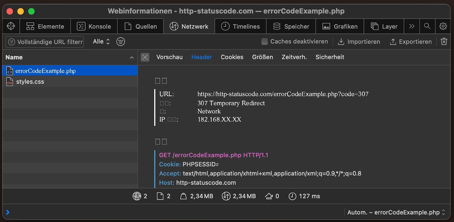
Task: Select styles.css in the resource list
Action: tap(70, 82)
